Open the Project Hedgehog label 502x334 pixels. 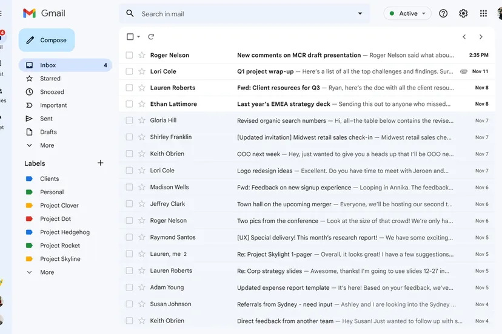coord(64,232)
